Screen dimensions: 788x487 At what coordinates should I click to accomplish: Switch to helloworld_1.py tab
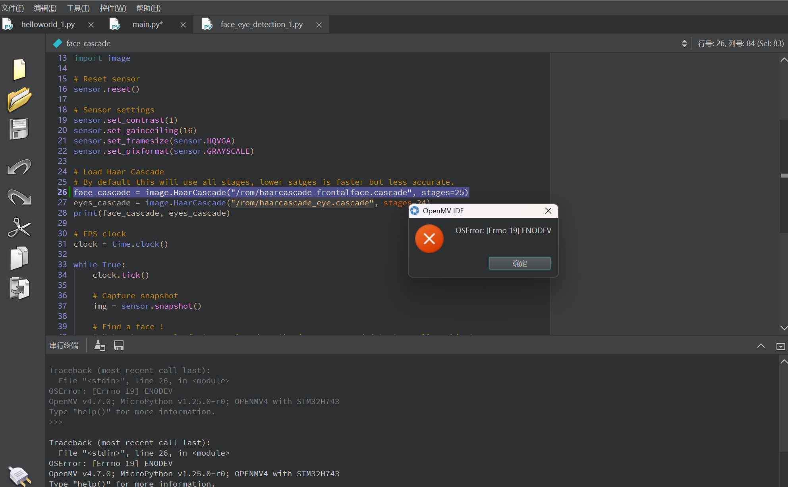[x=48, y=25]
